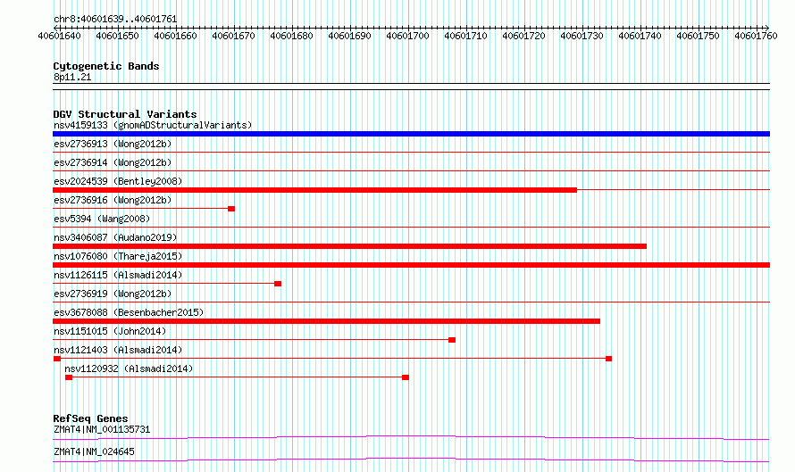
Task: Click the ruler at position 40601720
Action: (523, 36)
